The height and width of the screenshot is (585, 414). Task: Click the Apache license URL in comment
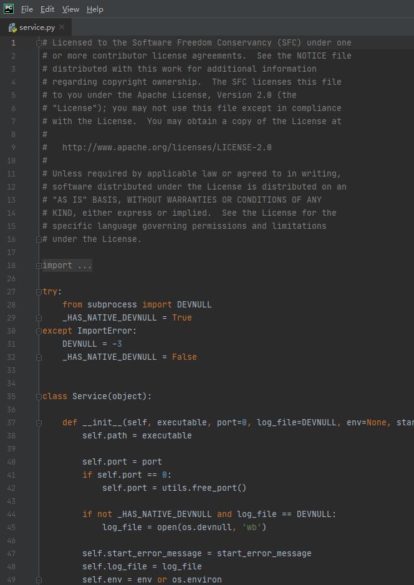point(166,148)
